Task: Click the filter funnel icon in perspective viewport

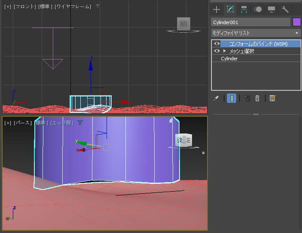Action: 80,123
